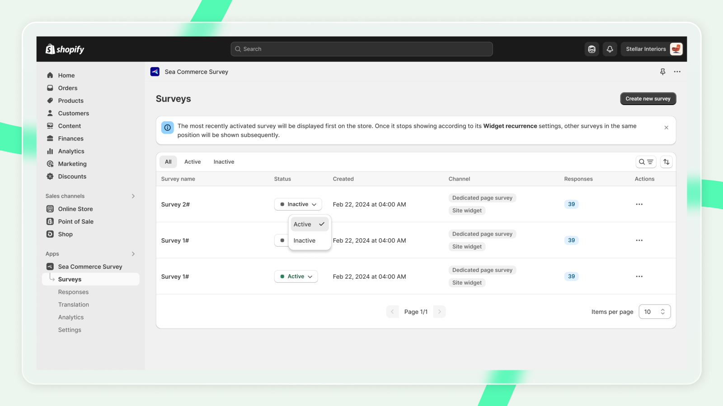This screenshot has height=406, width=723.
Task: Change the items per page value
Action: click(x=654, y=312)
